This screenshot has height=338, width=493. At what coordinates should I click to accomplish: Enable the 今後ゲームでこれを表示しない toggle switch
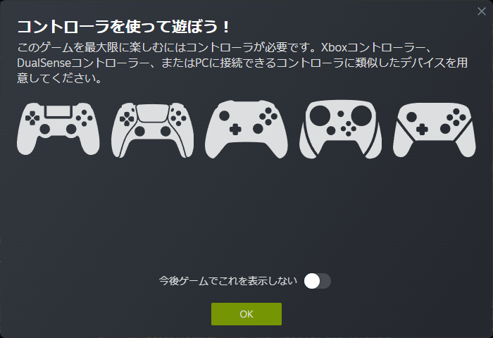pos(317,281)
